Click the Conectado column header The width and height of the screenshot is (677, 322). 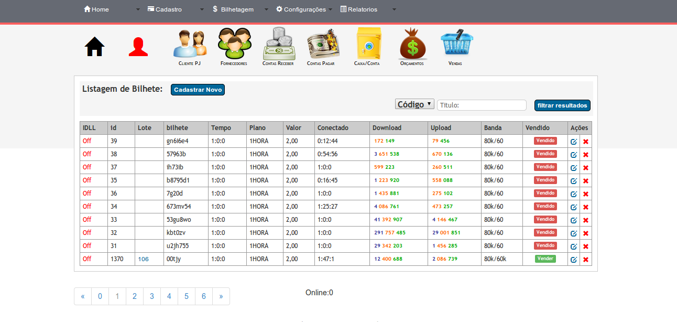point(342,128)
